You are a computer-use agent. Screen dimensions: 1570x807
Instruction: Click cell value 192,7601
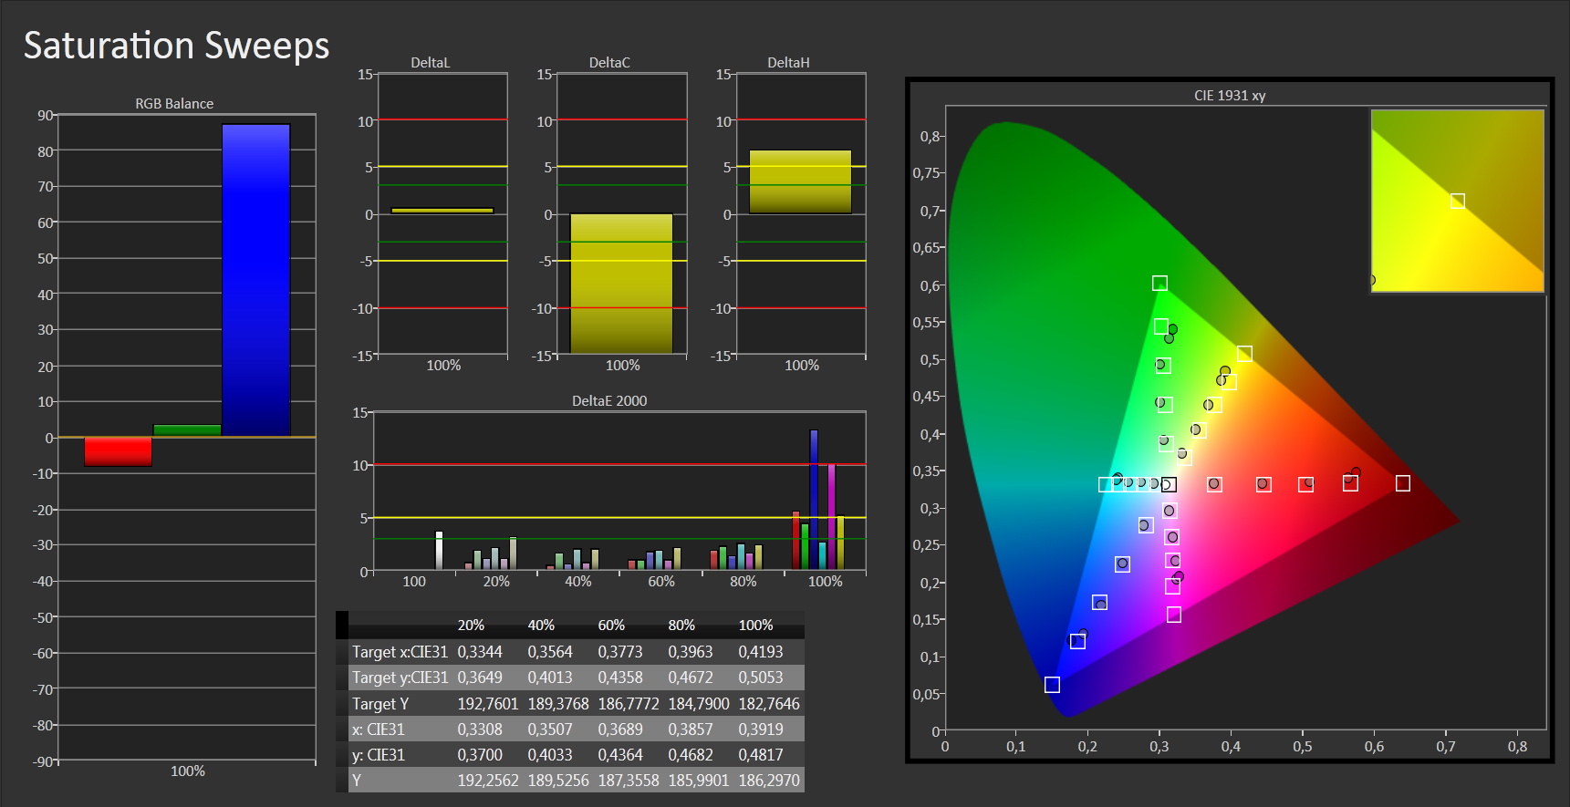(x=488, y=704)
